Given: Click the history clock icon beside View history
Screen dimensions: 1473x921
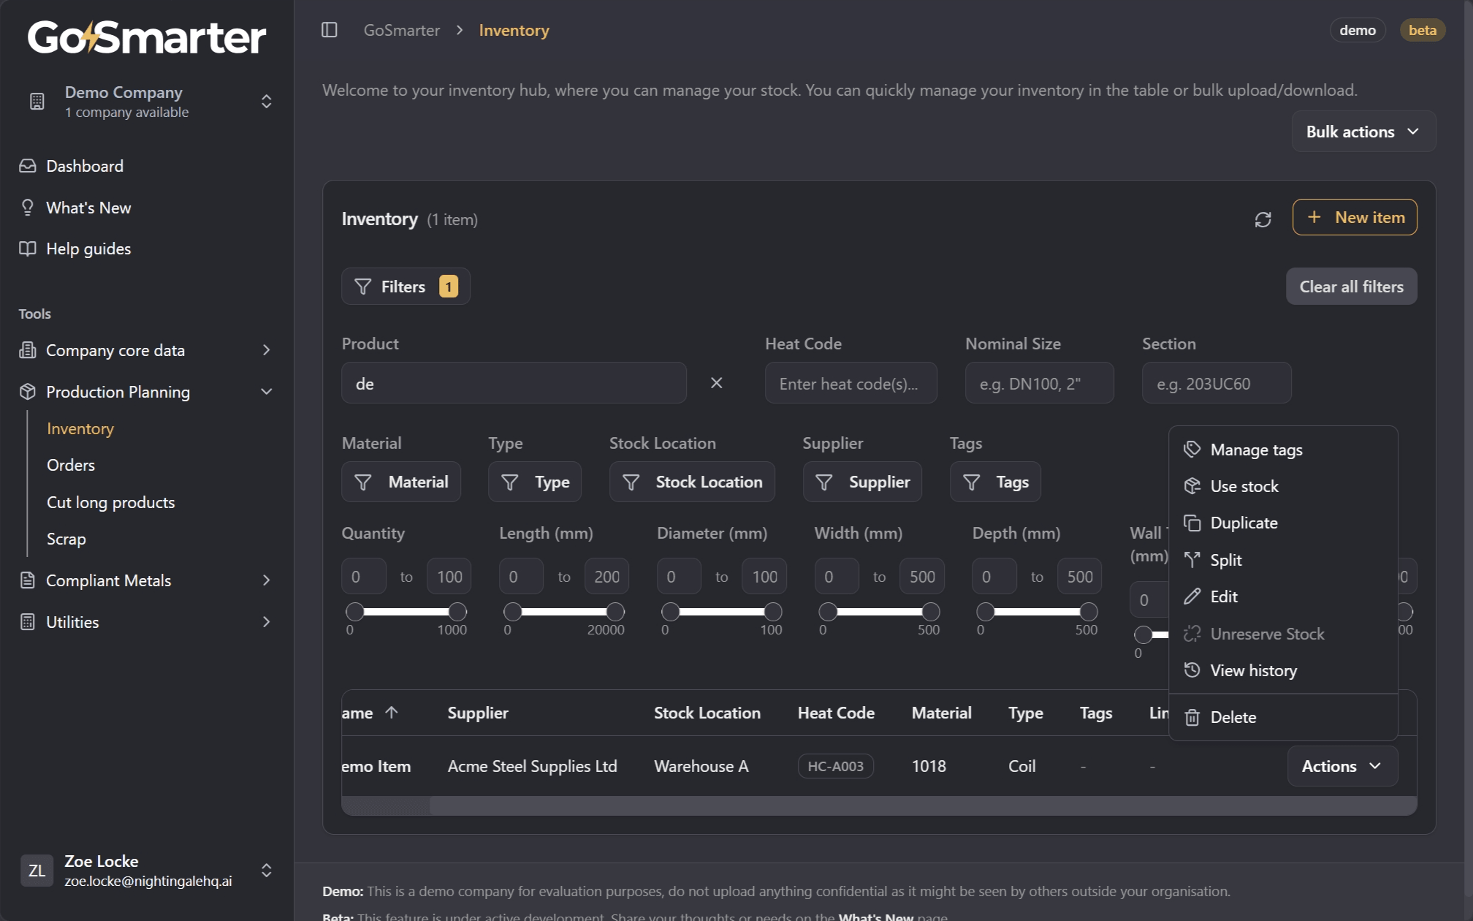Looking at the screenshot, I should tap(1192, 670).
